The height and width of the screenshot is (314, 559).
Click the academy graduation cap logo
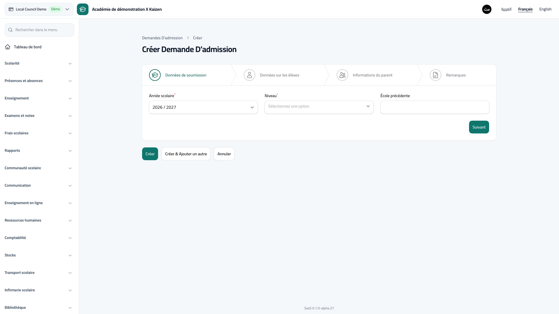(x=83, y=9)
